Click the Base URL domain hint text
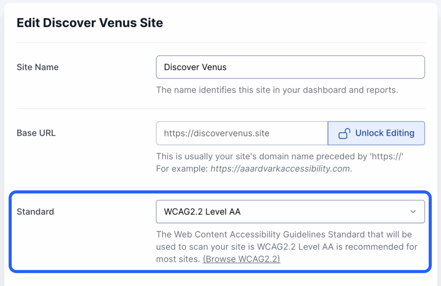441x286 pixels. (279, 156)
